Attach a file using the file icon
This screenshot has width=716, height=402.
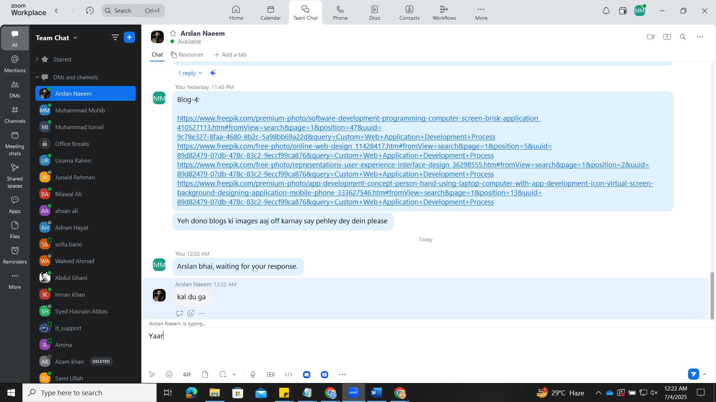click(x=205, y=374)
